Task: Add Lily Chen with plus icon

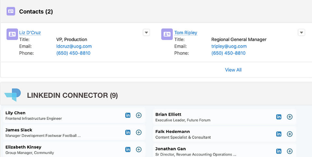Action: (139, 115)
